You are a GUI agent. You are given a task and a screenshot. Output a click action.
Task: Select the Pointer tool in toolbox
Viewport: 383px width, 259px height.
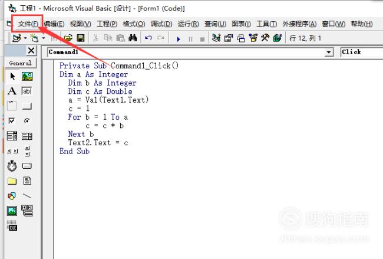click(x=12, y=76)
